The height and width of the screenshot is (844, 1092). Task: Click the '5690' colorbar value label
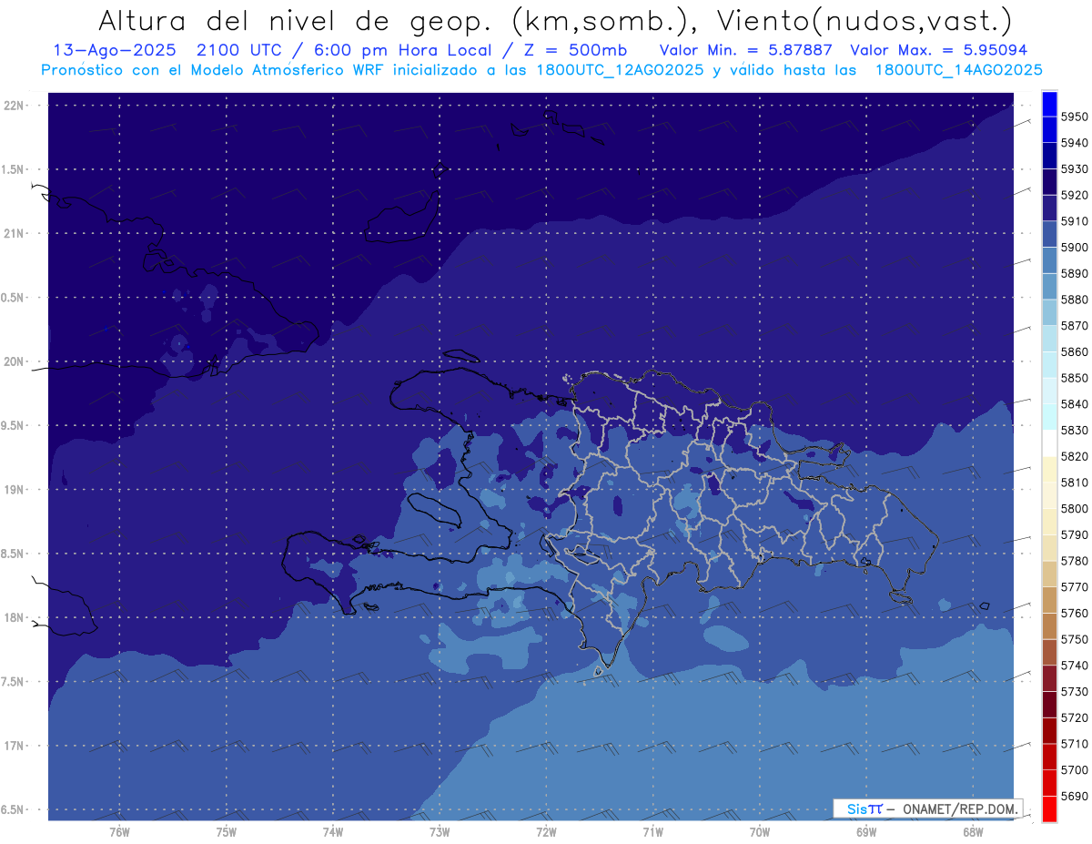(x=1075, y=796)
